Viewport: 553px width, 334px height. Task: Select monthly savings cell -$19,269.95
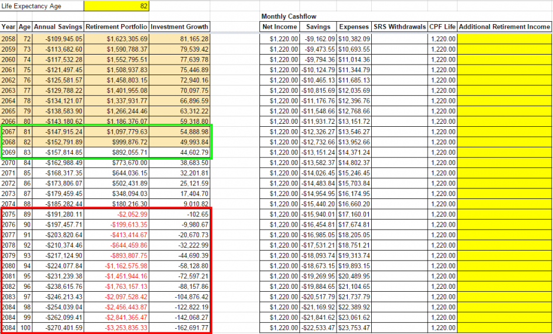click(x=318, y=276)
